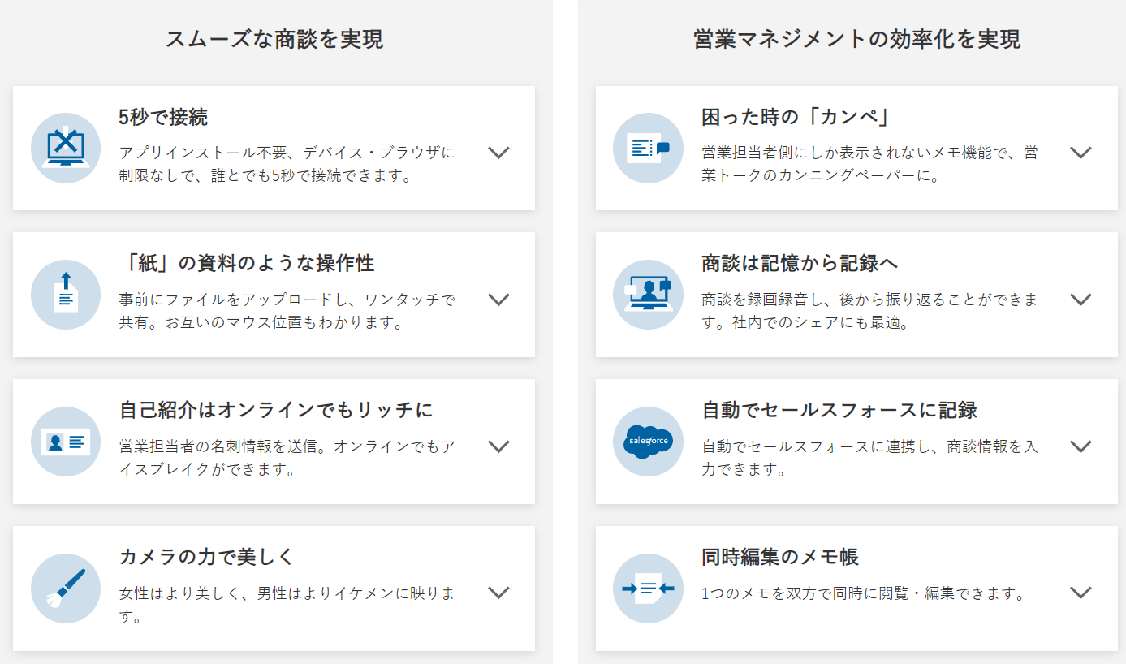
Task: Click the スムーズな商談を実現 heading
Action: (276, 38)
